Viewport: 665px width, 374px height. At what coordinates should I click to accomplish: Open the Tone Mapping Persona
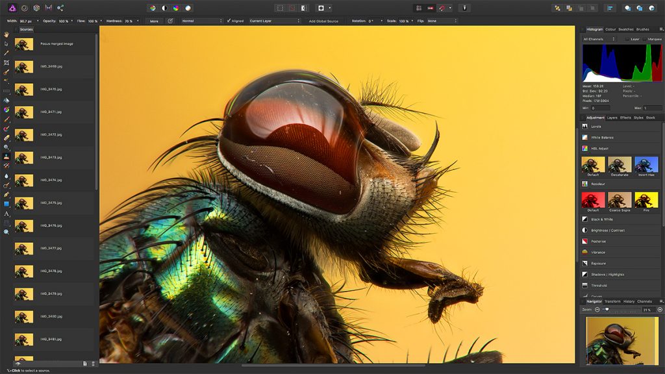click(x=47, y=8)
